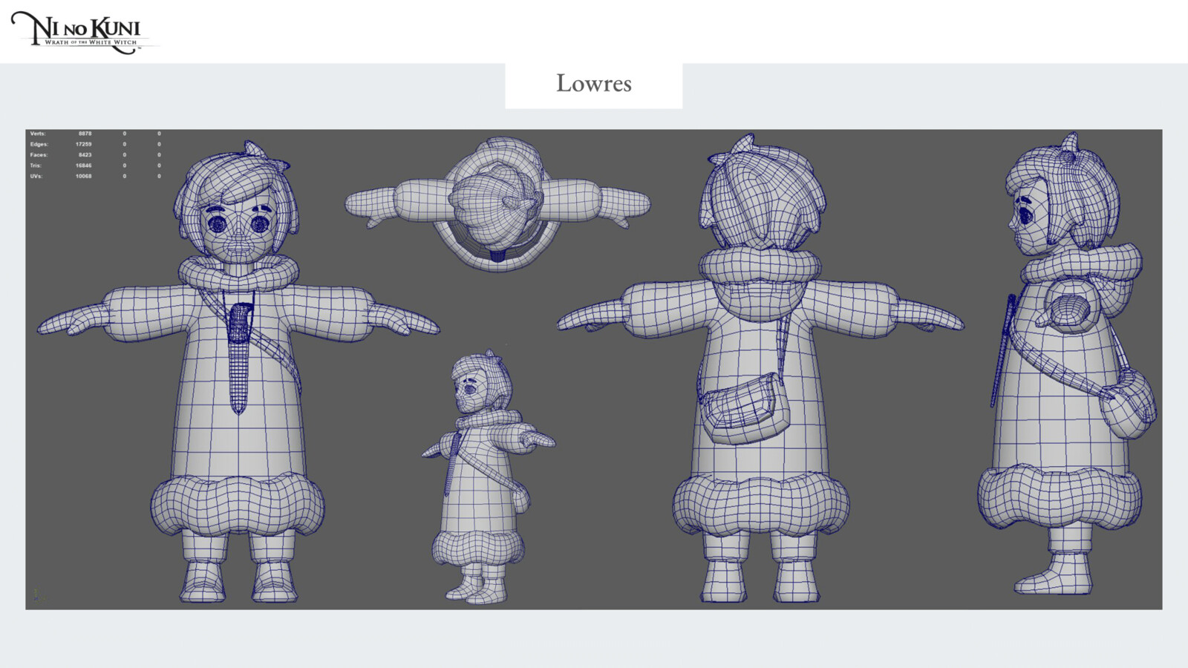Select the UV count 10068
This screenshot has height=668, width=1188.
pyautogui.click(x=83, y=176)
